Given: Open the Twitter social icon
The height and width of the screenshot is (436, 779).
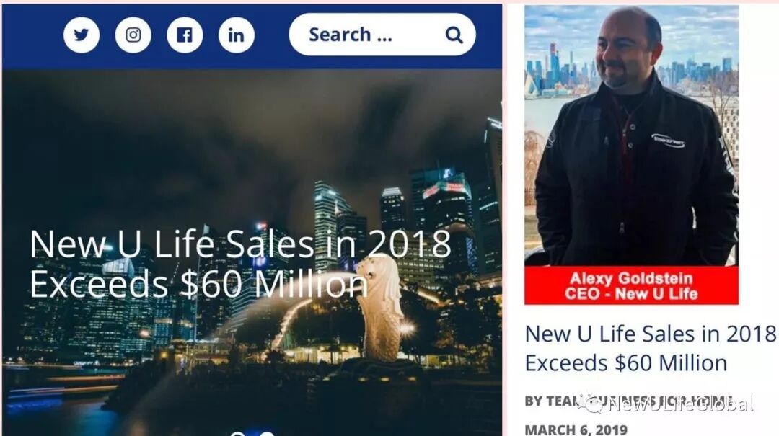Looking at the screenshot, I should [82, 35].
